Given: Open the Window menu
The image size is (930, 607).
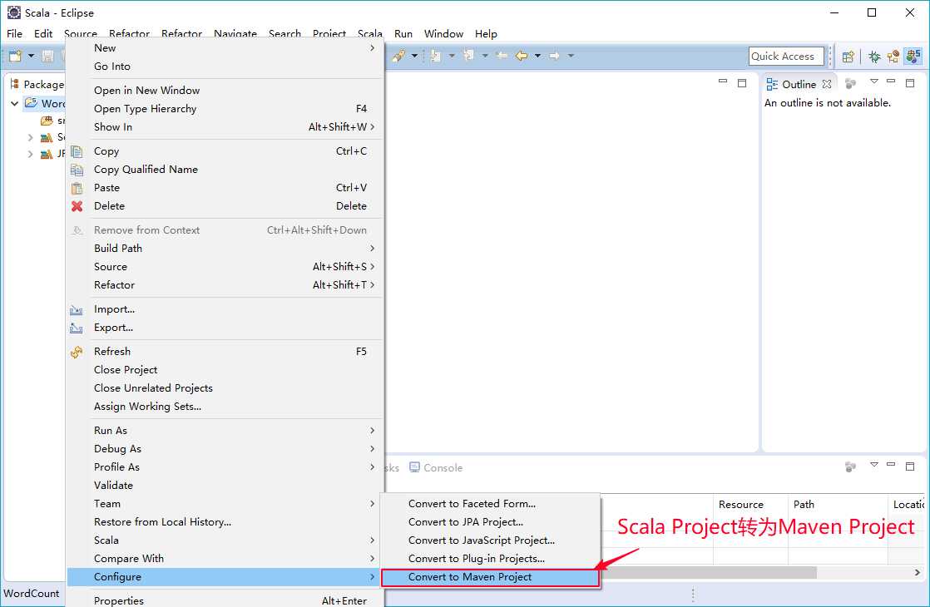Looking at the screenshot, I should point(443,34).
